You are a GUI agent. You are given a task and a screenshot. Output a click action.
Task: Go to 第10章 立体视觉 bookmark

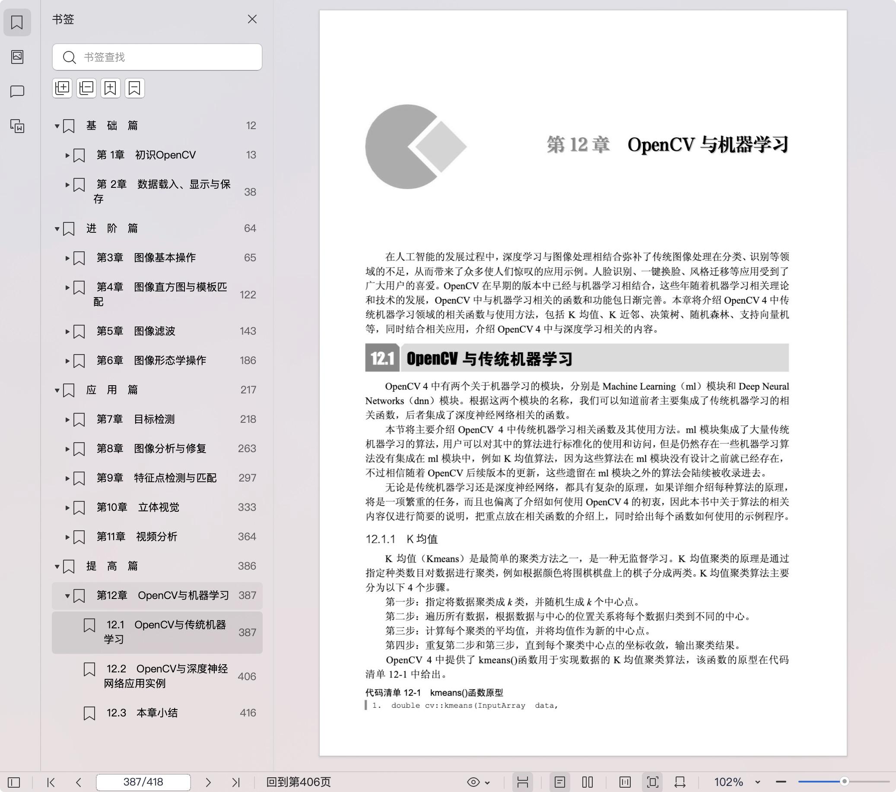138,507
